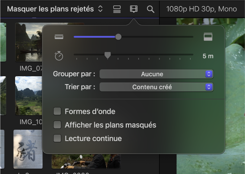Click the small clip height icon
Screen dimensions: 245x174
59,37
